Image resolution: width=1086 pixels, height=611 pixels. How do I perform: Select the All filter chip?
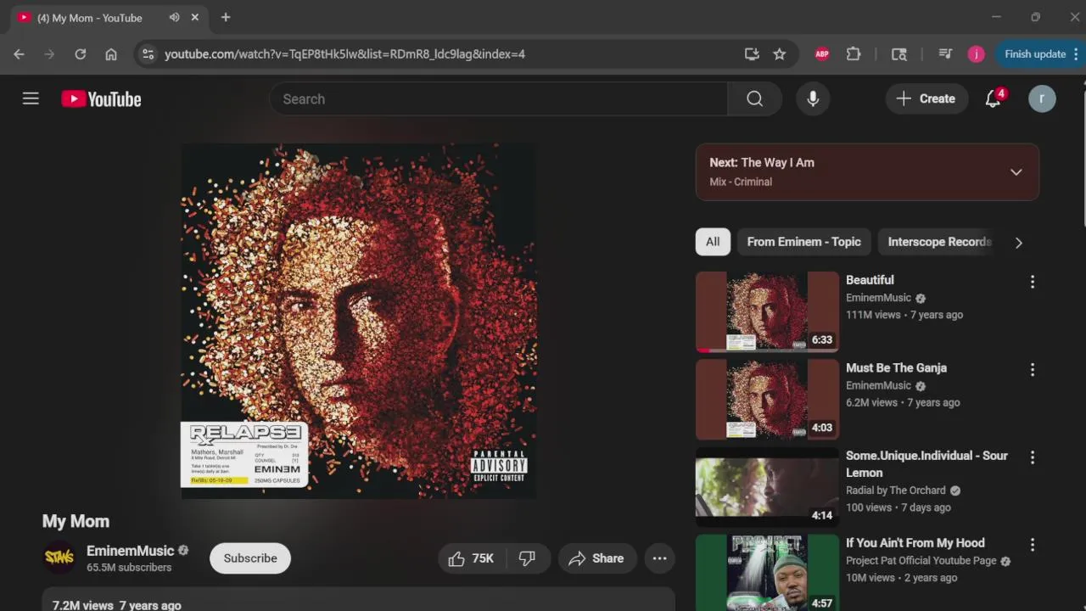(713, 242)
